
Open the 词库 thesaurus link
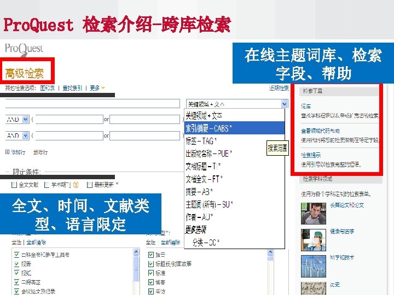[x=306, y=107]
